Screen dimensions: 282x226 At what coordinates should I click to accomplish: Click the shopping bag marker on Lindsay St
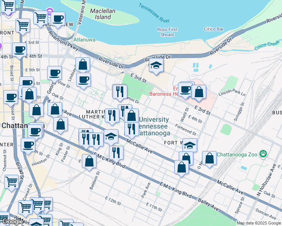(x=83, y=65)
